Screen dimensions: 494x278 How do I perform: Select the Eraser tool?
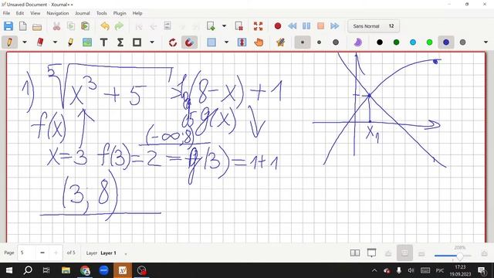pyautogui.click(x=40, y=42)
